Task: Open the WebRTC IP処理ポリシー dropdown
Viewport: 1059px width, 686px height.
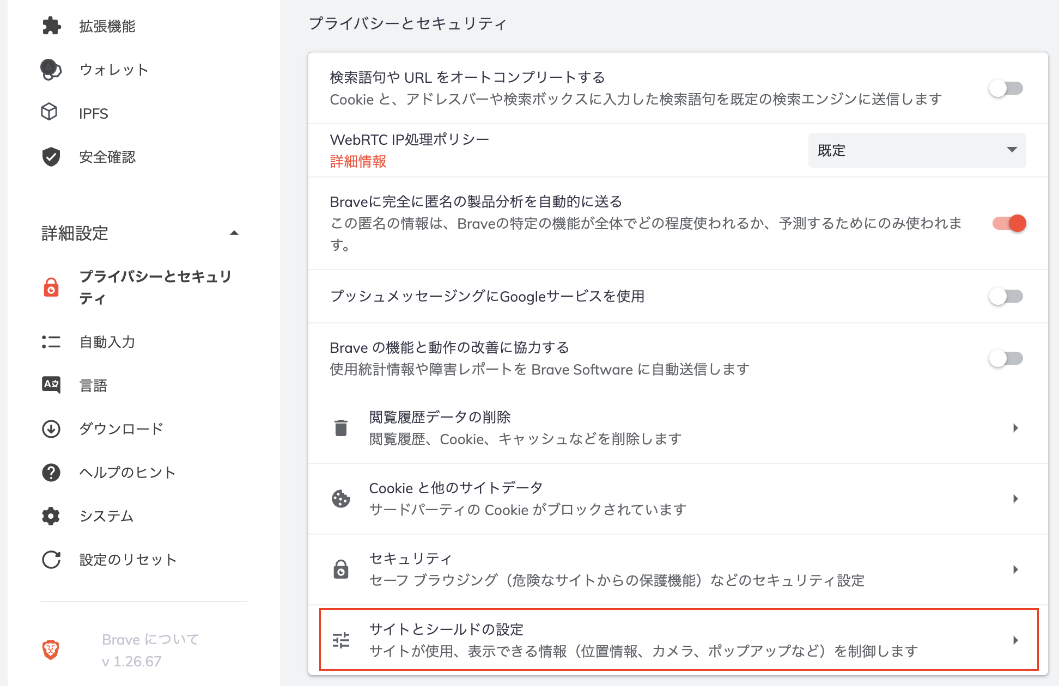Action: (x=917, y=150)
